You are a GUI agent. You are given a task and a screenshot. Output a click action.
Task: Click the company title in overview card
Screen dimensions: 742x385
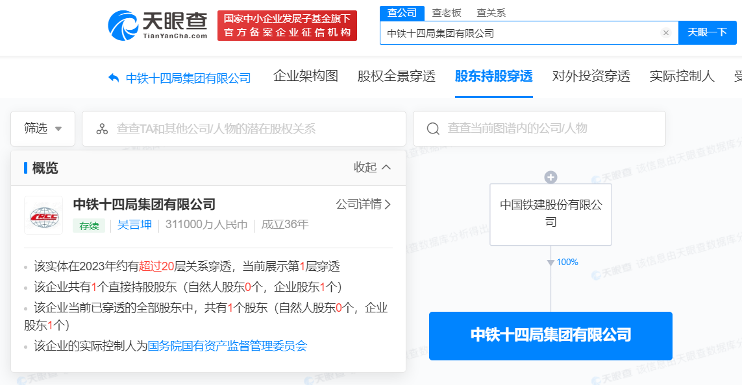(x=144, y=205)
